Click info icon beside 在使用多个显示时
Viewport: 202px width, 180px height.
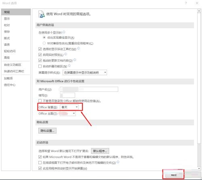pyautogui.click(x=64, y=32)
